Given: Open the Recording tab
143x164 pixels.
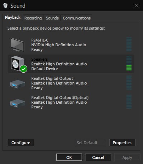Looking at the screenshot, I should [x=33, y=18].
